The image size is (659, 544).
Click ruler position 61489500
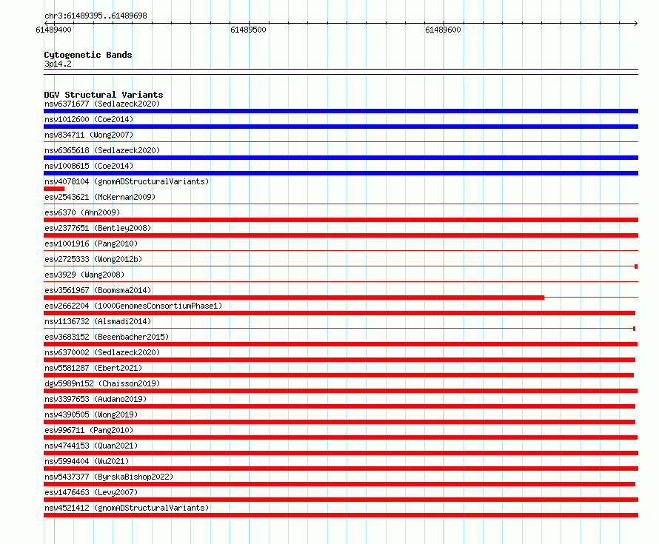click(x=248, y=30)
